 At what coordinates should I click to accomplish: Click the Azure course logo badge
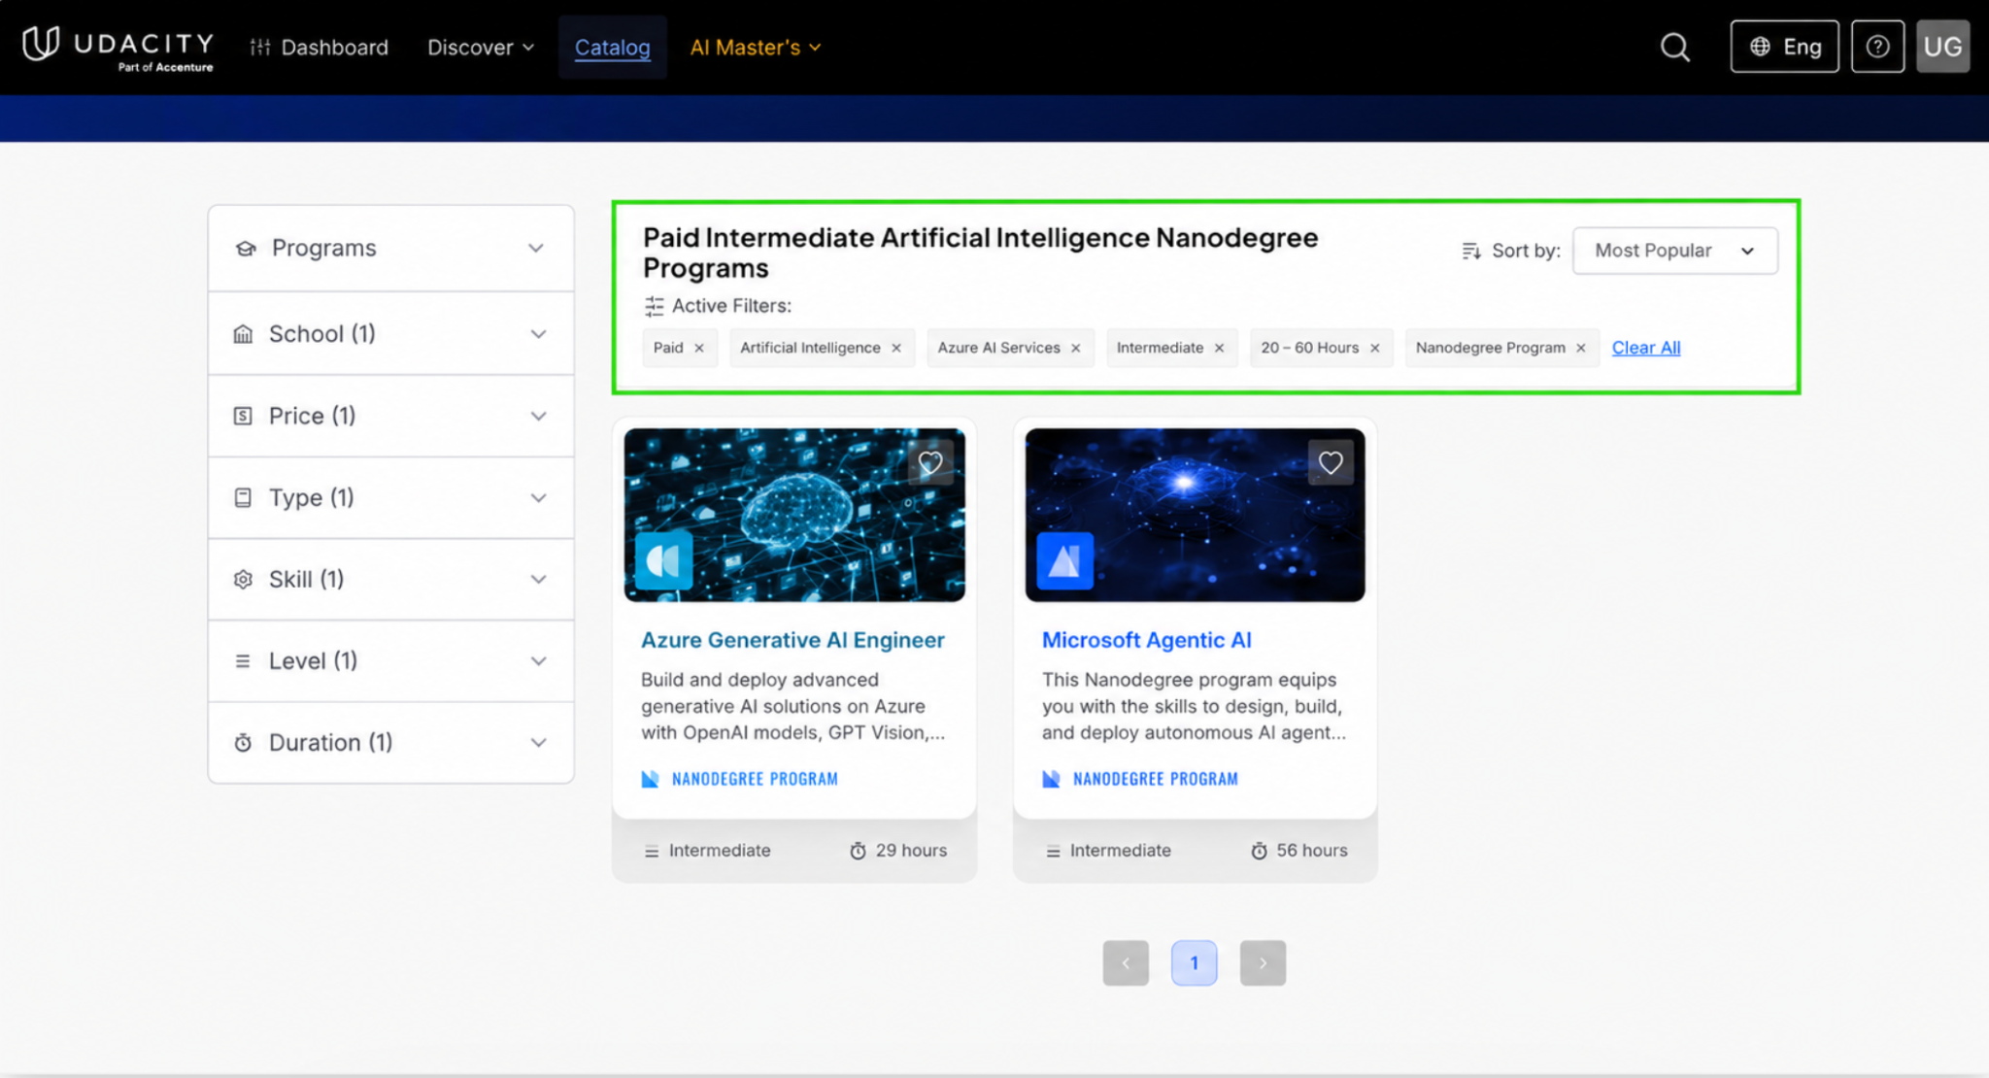(x=664, y=560)
